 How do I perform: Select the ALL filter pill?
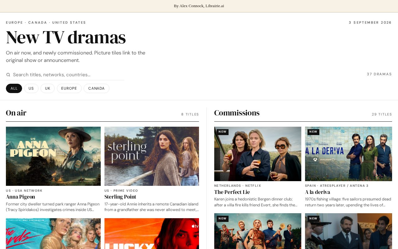coord(14,88)
